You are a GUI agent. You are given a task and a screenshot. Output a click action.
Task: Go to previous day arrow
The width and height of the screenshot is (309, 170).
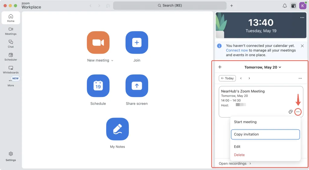click(241, 78)
